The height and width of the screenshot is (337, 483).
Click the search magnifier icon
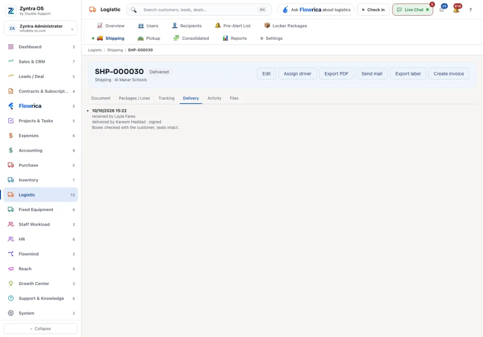click(x=134, y=10)
